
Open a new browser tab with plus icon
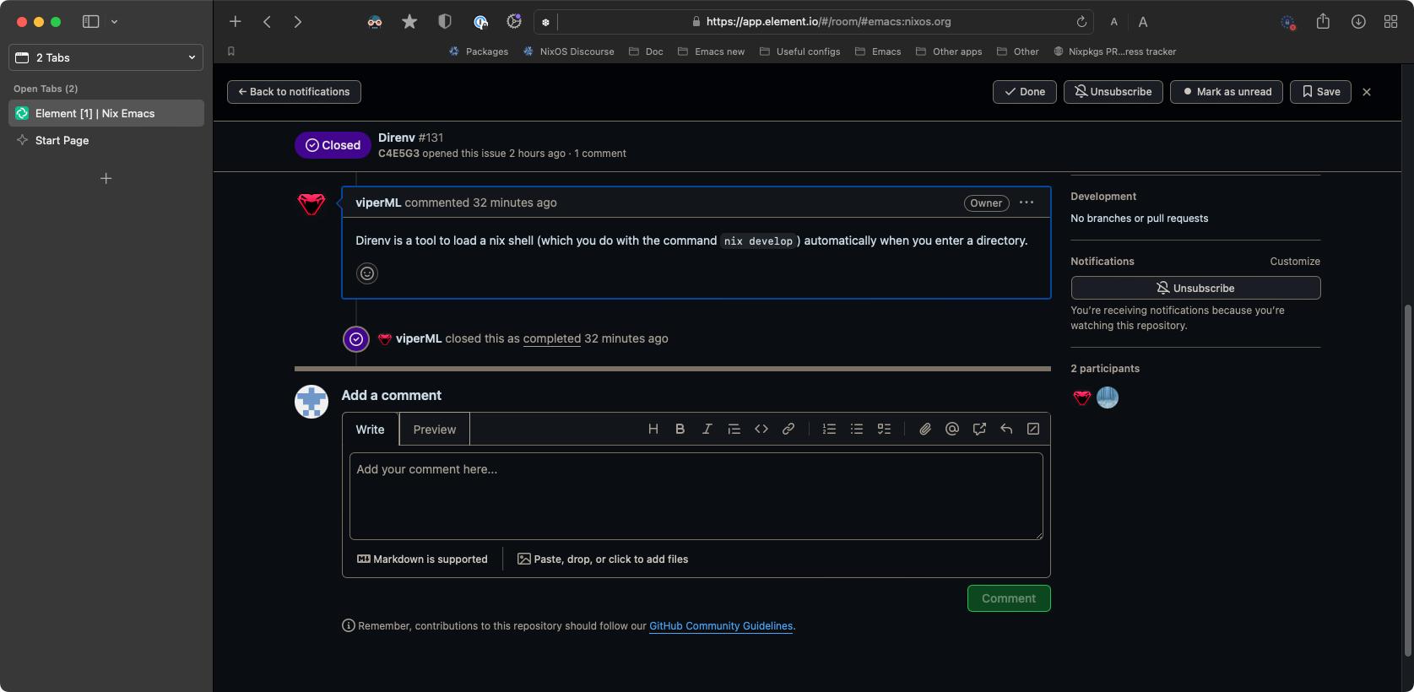236,22
